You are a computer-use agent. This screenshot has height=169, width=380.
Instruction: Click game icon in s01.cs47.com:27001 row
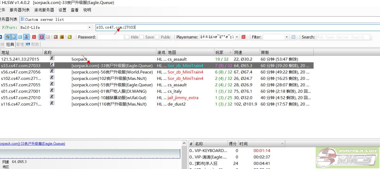pos(52,90)
